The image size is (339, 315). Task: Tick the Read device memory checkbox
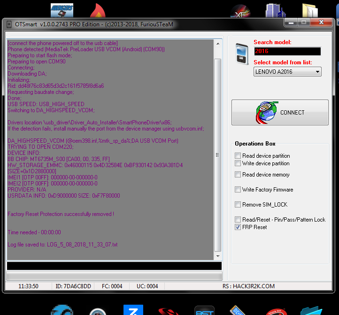click(238, 175)
